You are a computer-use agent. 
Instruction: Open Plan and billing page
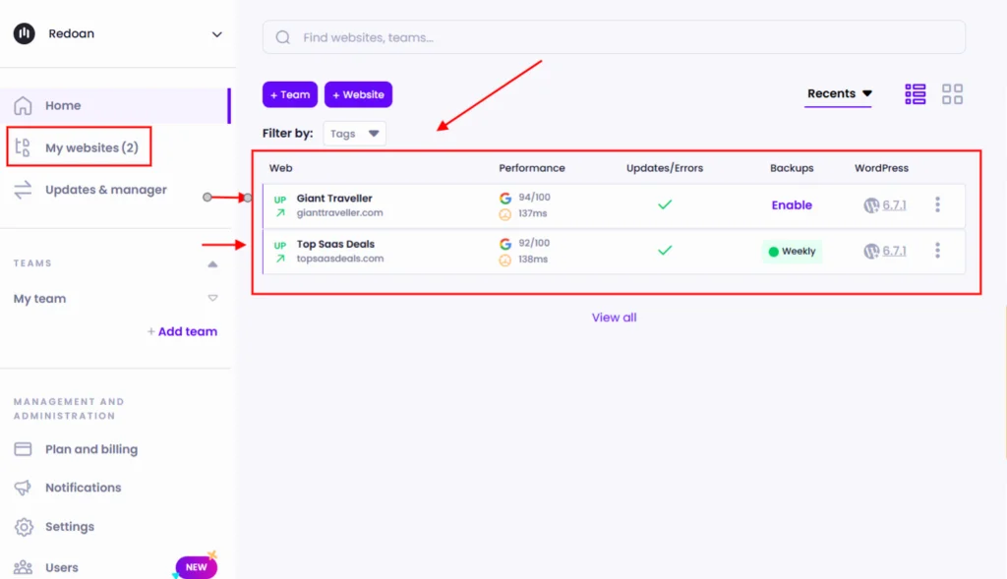tap(90, 449)
